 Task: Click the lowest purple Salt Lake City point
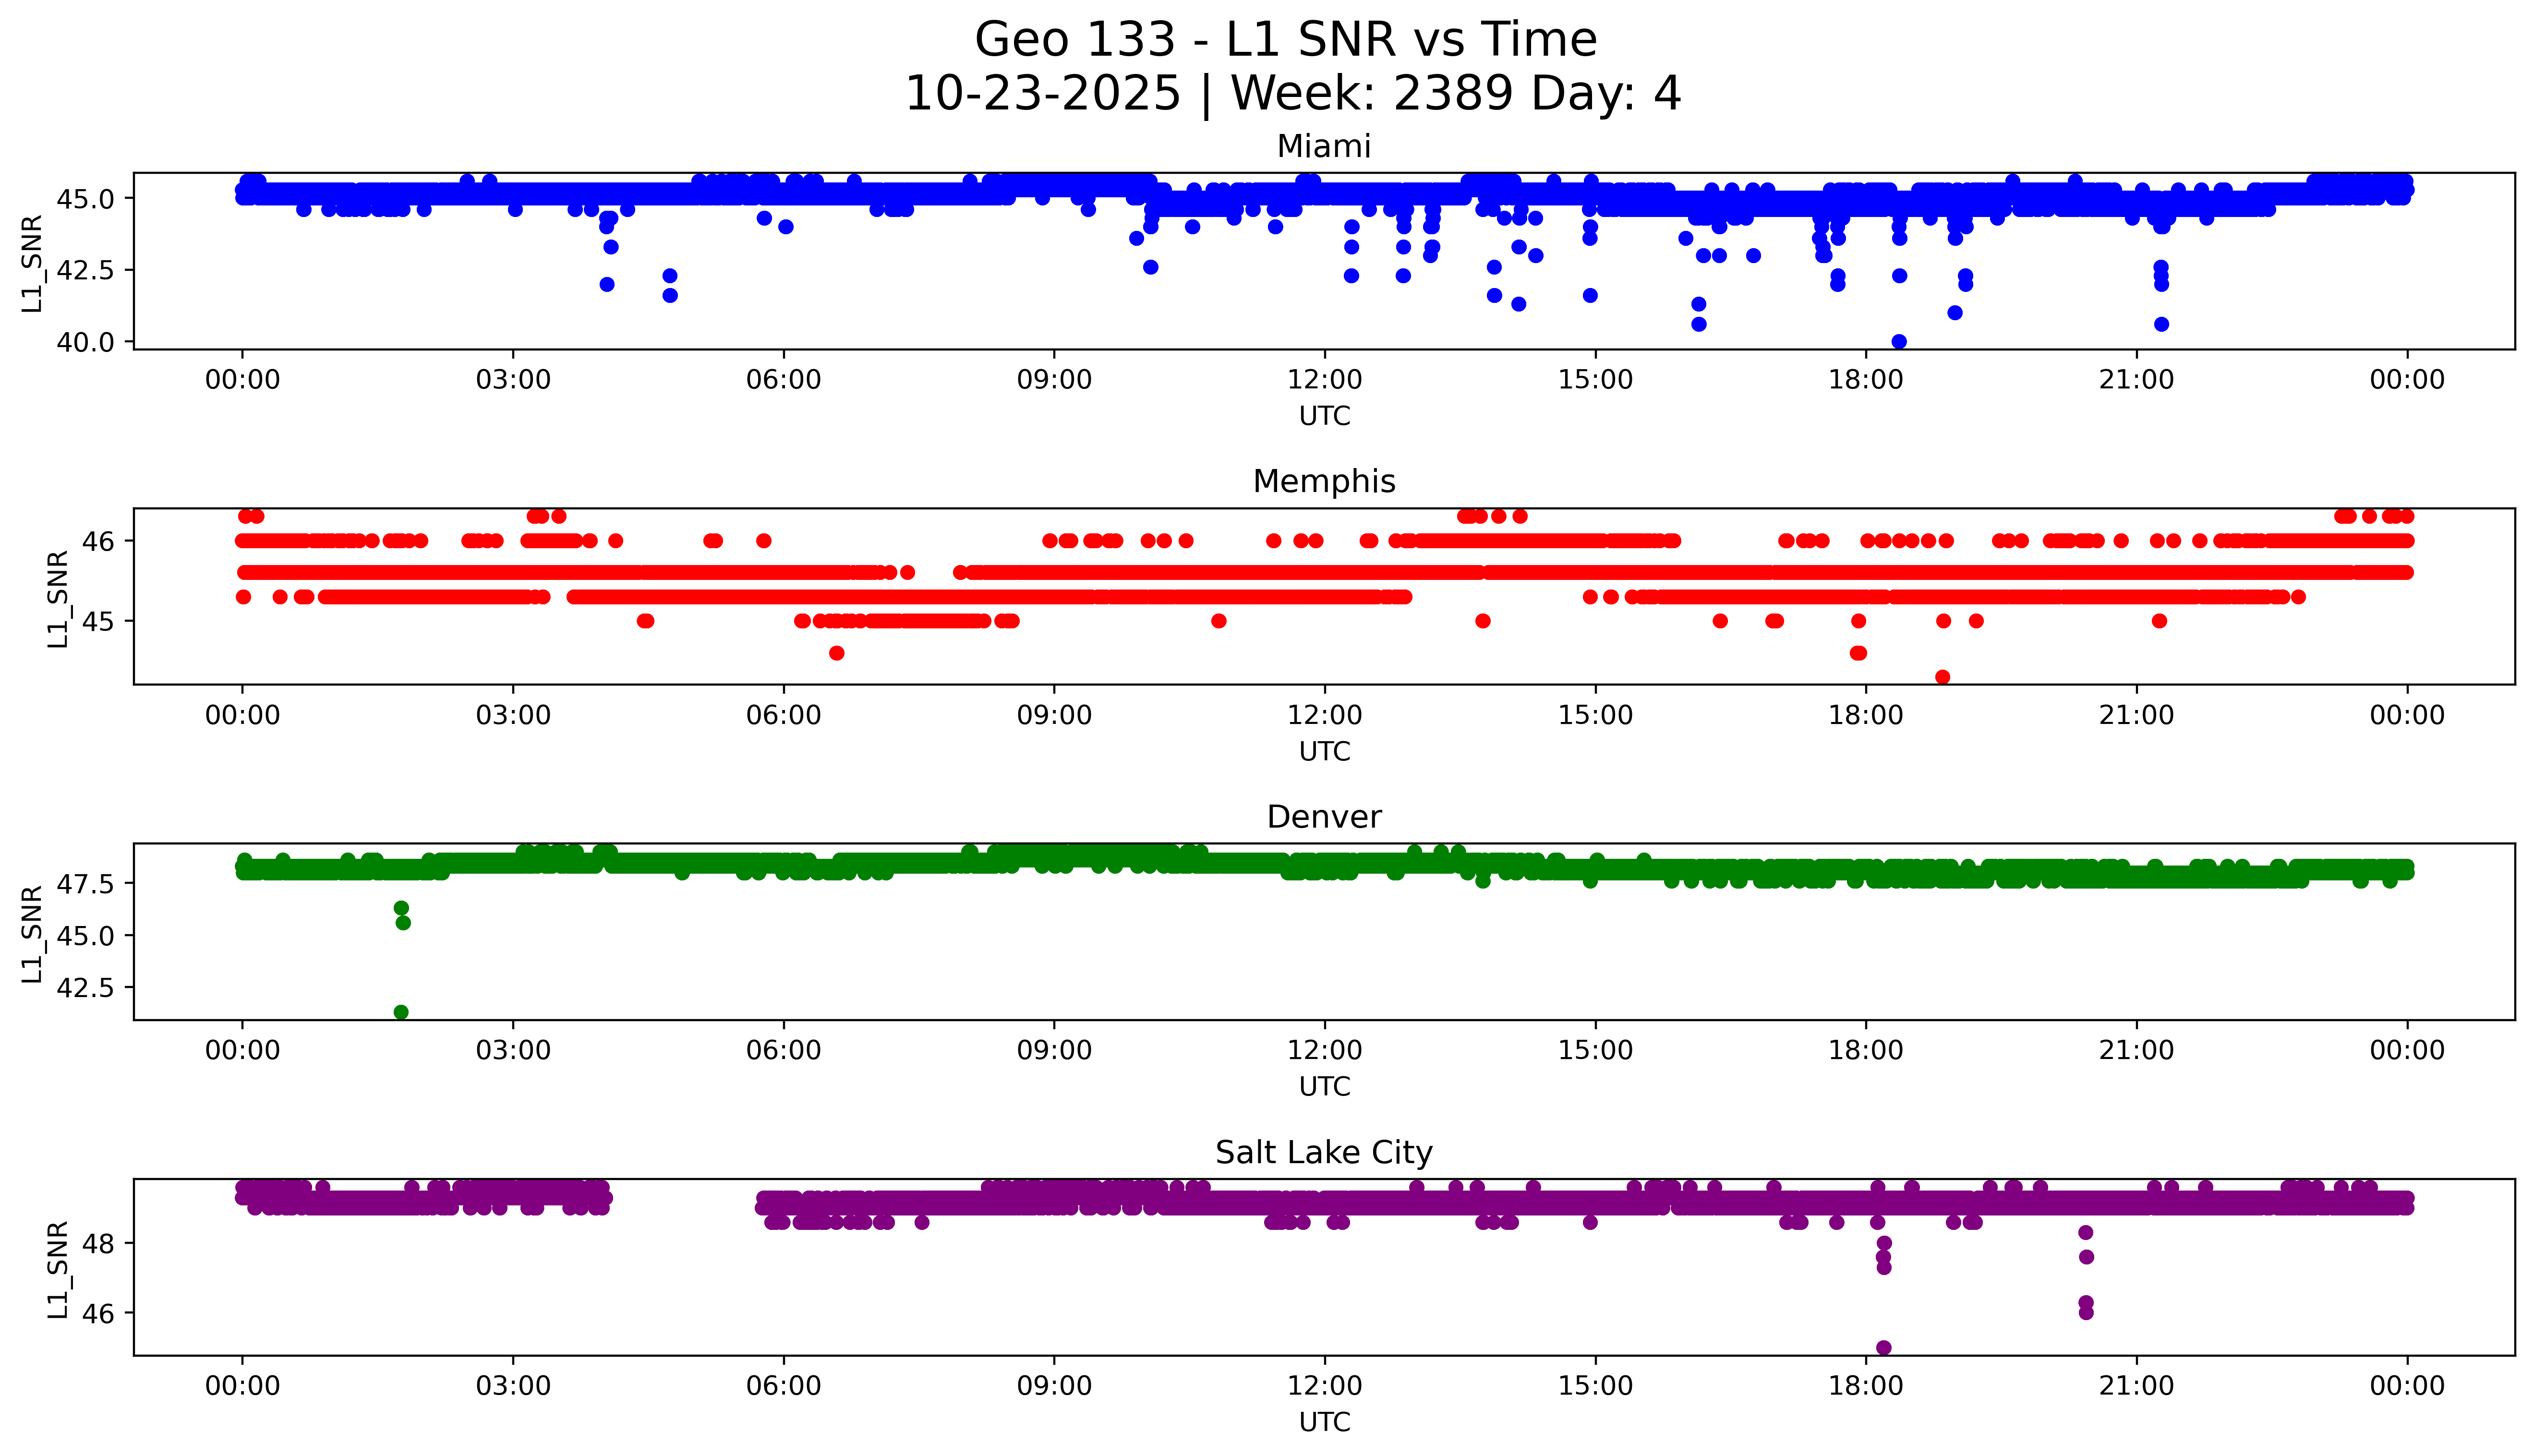(x=1883, y=1347)
